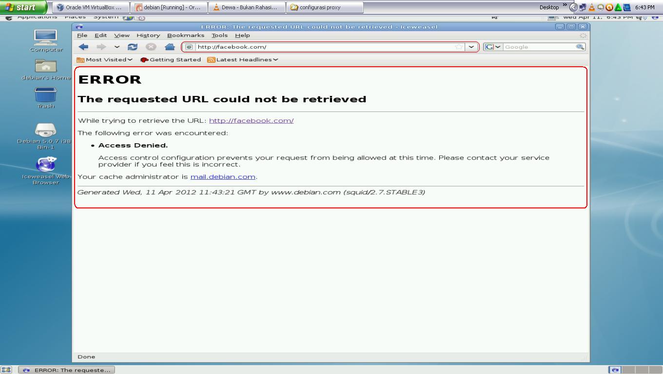Viewport: 663px width, 374px height.
Task: Switch to Dewa - Bukan Rahasia VLC task
Action: point(247,7)
